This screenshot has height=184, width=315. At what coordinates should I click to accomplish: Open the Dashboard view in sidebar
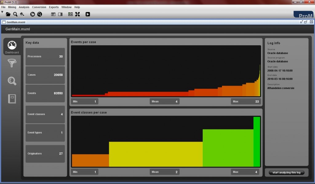coord(12,47)
